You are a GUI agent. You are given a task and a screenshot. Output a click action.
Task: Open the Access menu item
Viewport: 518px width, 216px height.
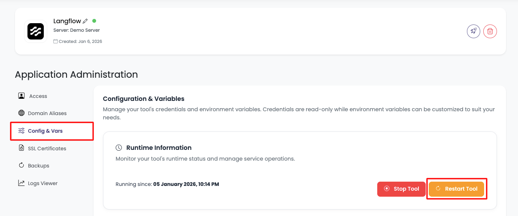(x=32, y=96)
